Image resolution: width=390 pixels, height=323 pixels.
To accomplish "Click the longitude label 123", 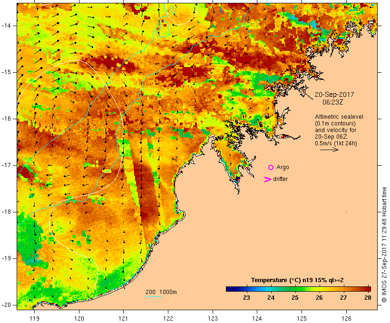I will point(213,318).
